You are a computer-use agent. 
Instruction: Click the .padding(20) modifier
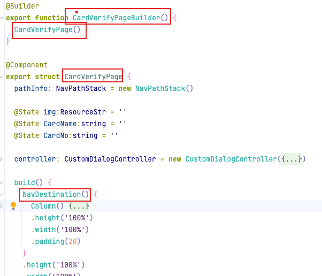coord(56,241)
